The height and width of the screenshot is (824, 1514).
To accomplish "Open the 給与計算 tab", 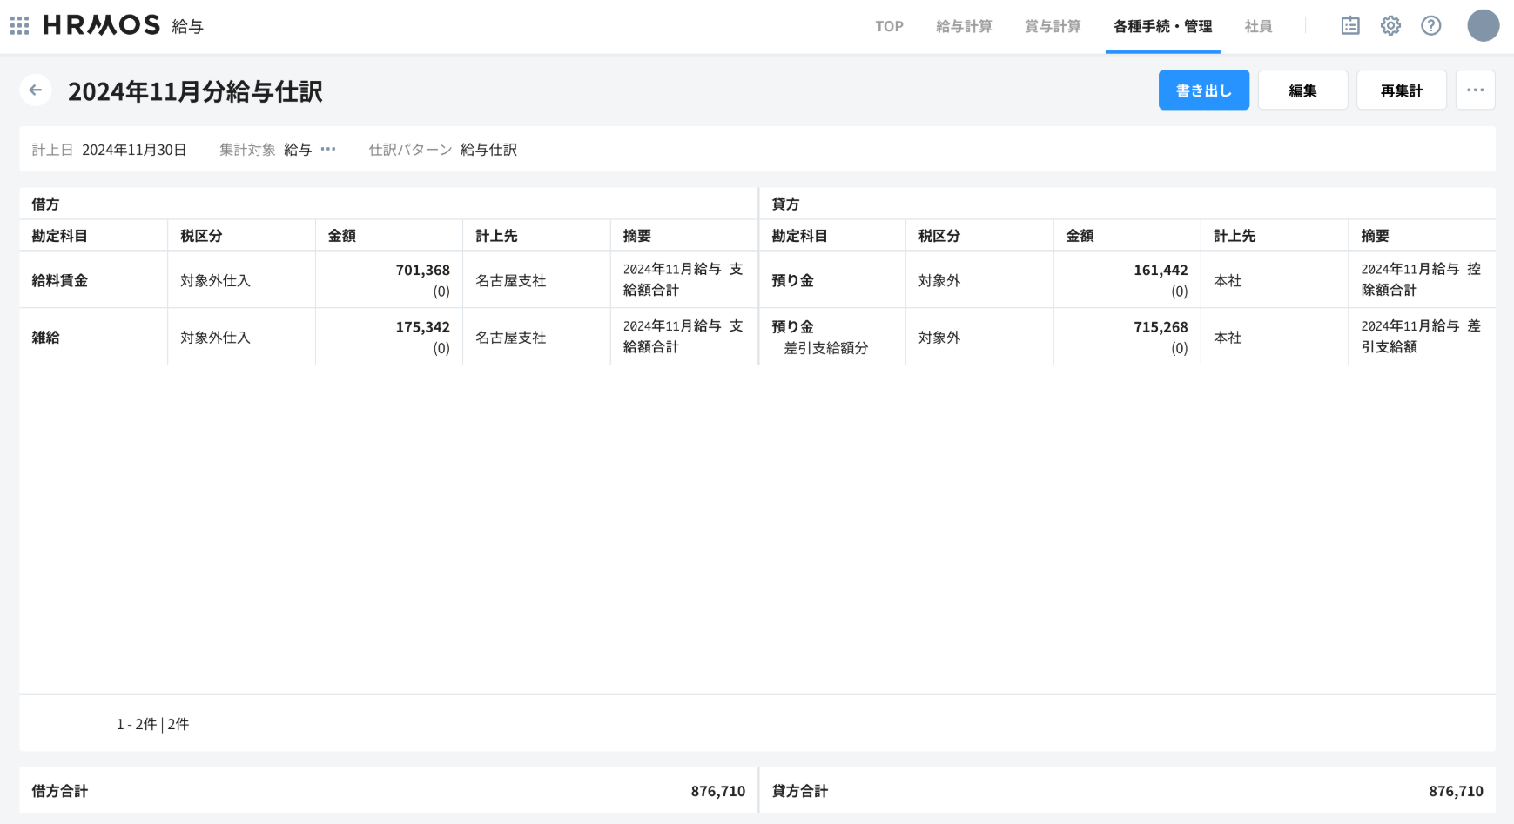I will coord(964,27).
